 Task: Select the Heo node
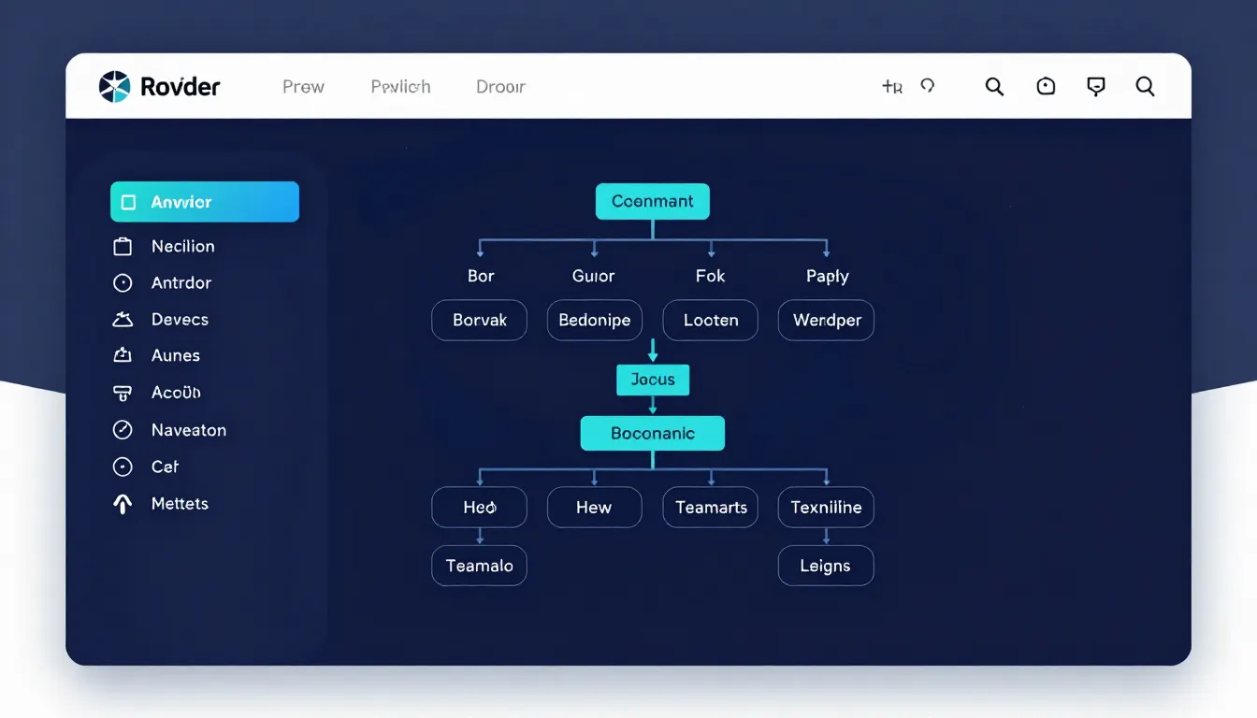click(479, 508)
